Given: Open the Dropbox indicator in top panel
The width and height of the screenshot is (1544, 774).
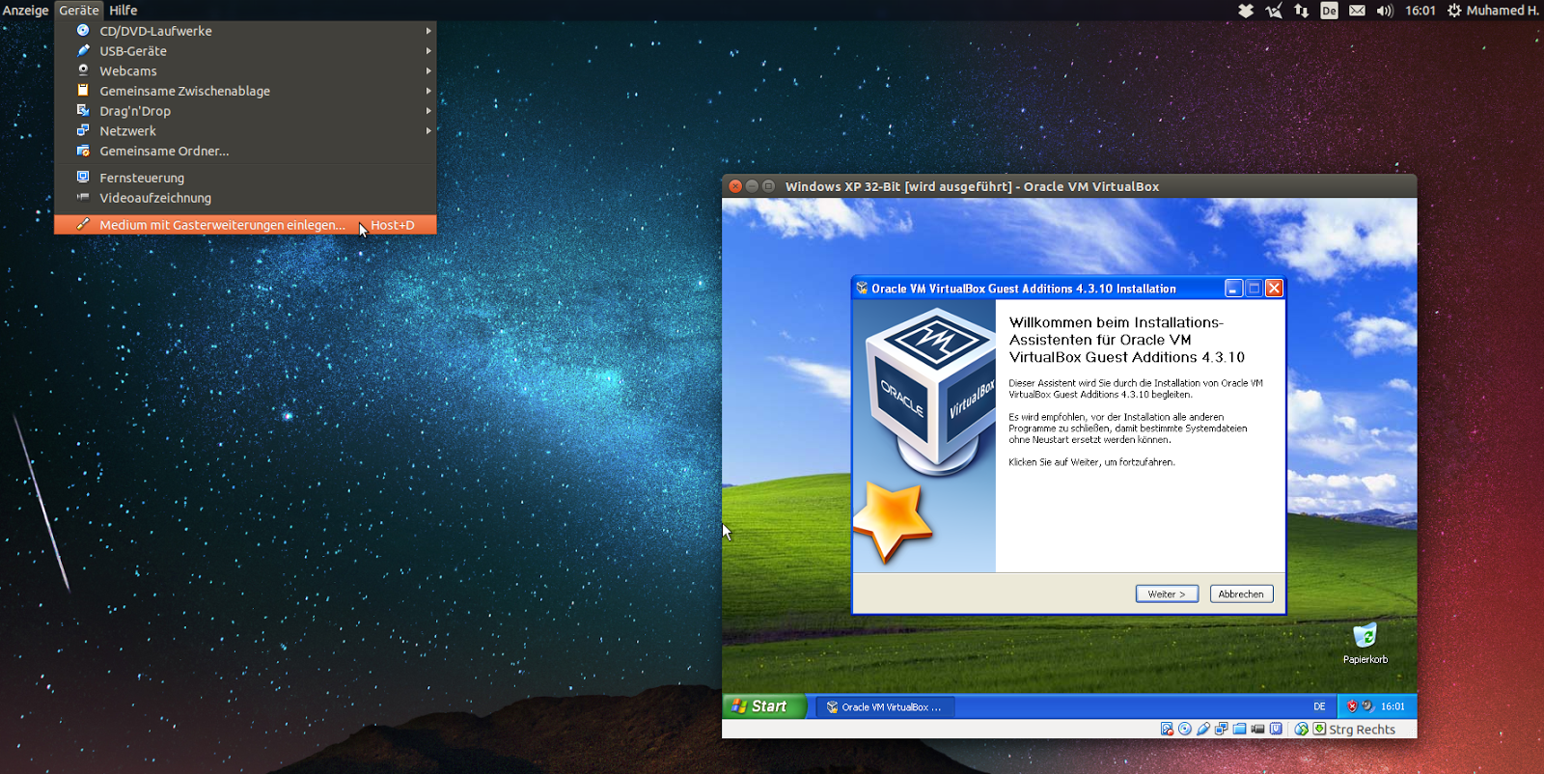Looking at the screenshot, I should [1246, 11].
